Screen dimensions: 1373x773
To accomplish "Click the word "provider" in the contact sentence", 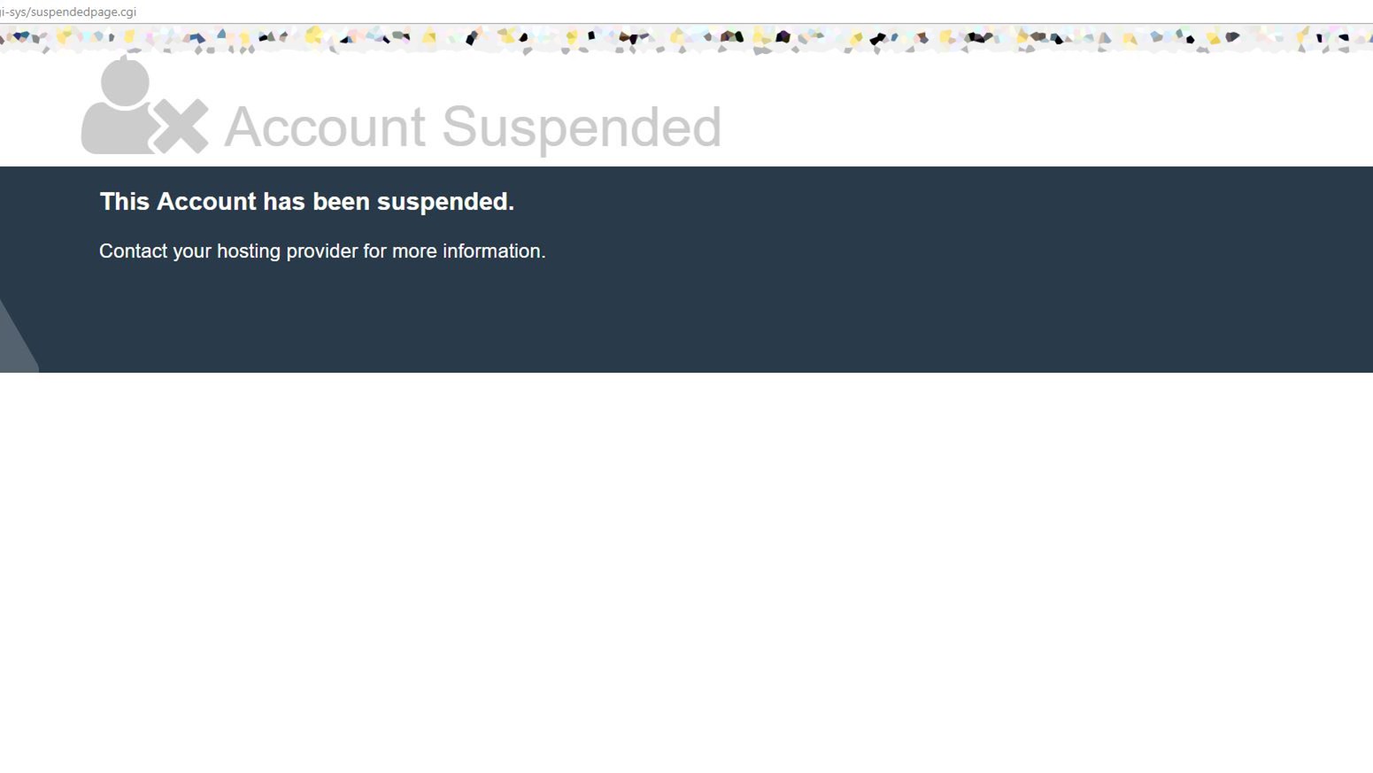I will pos(322,251).
